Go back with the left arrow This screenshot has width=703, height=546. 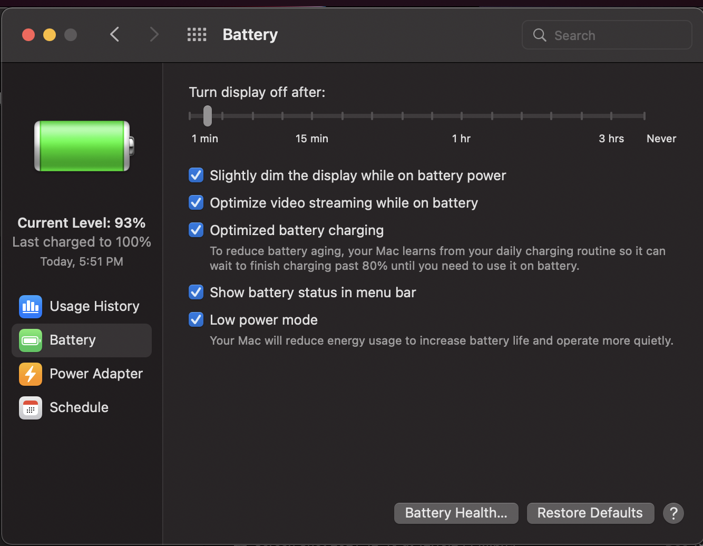[115, 35]
